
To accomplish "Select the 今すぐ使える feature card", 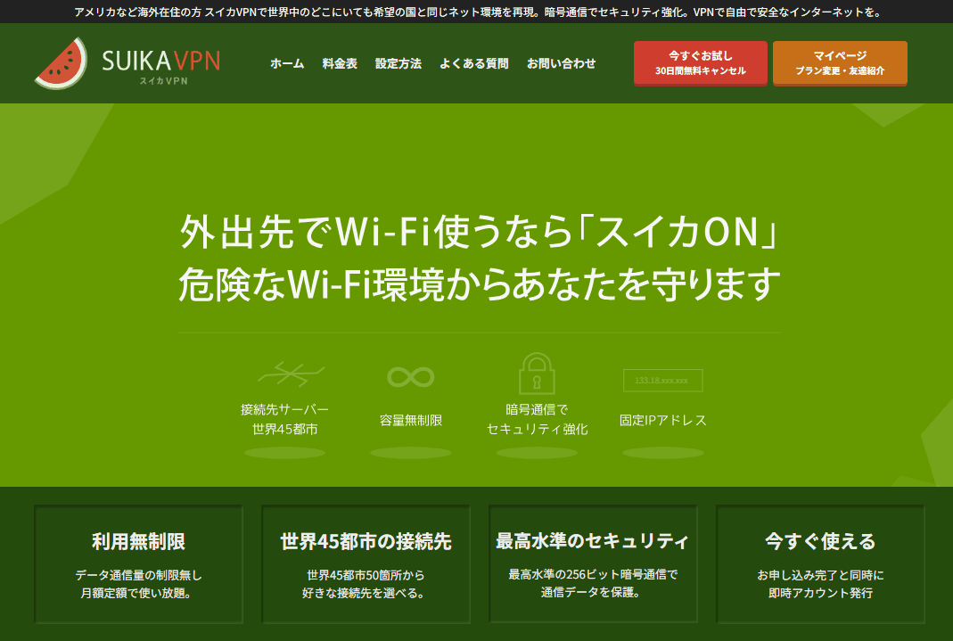I will (820, 563).
